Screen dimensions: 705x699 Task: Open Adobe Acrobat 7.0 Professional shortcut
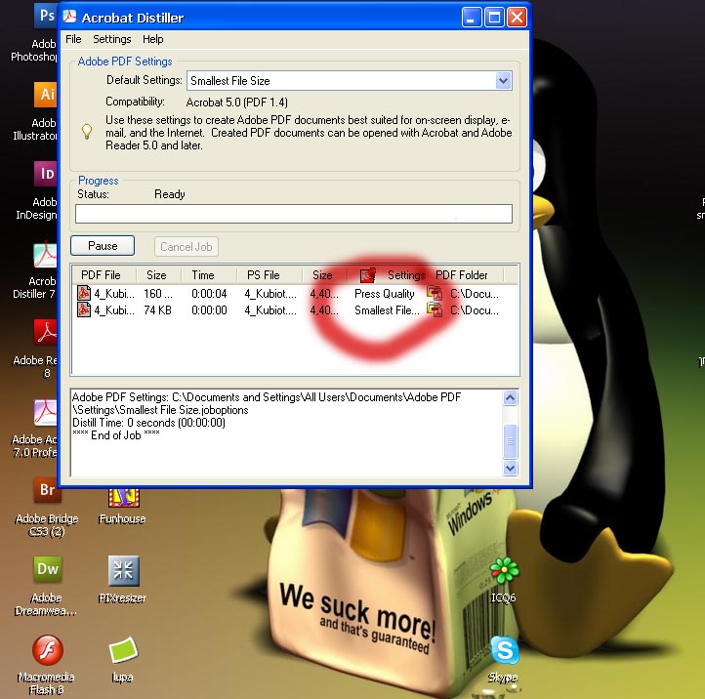point(45,412)
